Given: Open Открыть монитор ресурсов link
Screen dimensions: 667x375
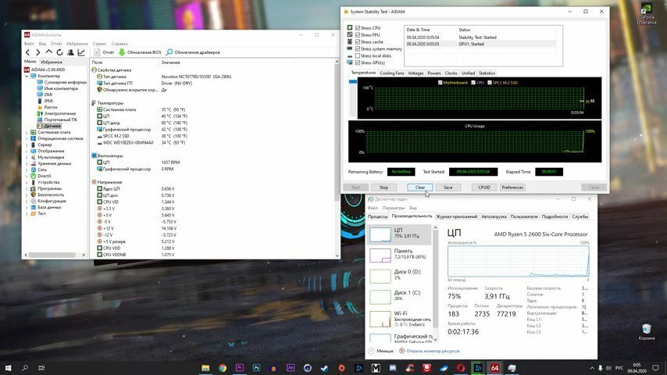Looking at the screenshot, I should point(433,351).
